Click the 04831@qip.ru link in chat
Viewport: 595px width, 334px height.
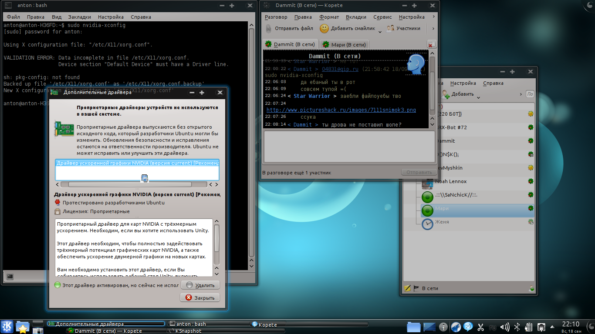(340, 69)
